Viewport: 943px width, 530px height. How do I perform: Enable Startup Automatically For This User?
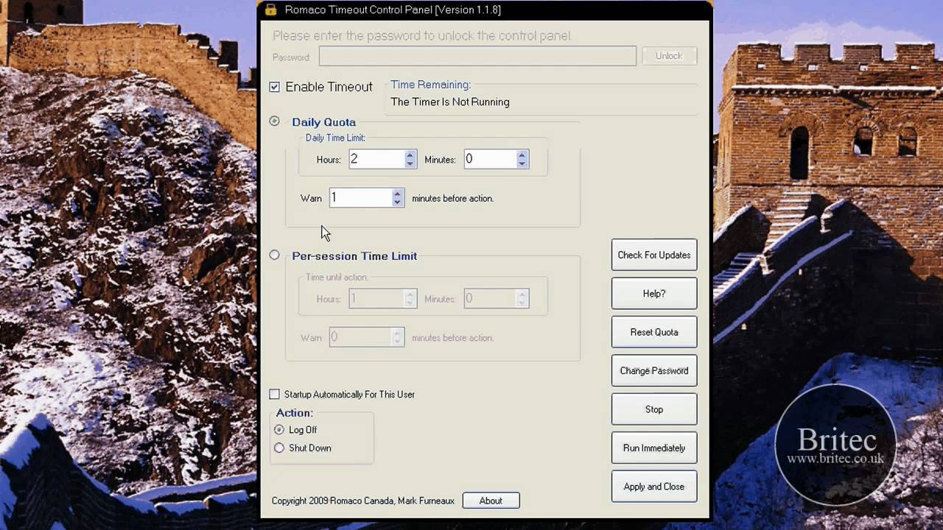coord(275,395)
